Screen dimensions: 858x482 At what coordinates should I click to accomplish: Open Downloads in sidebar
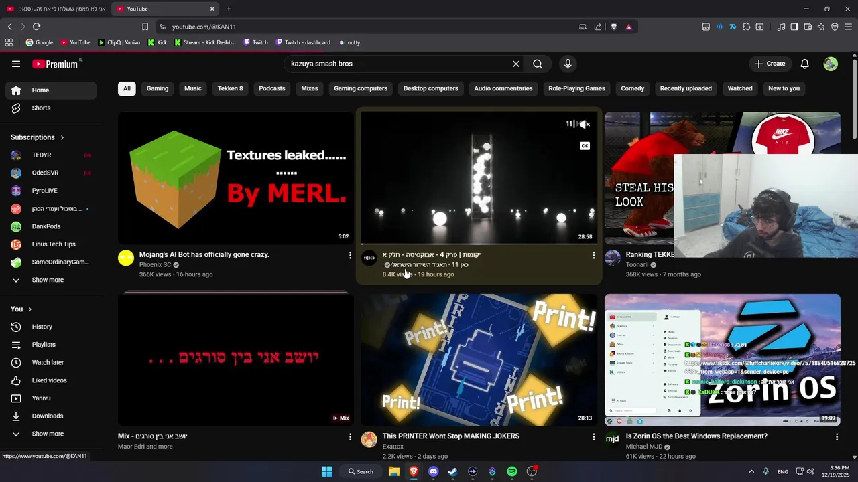(x=51, y=416)
